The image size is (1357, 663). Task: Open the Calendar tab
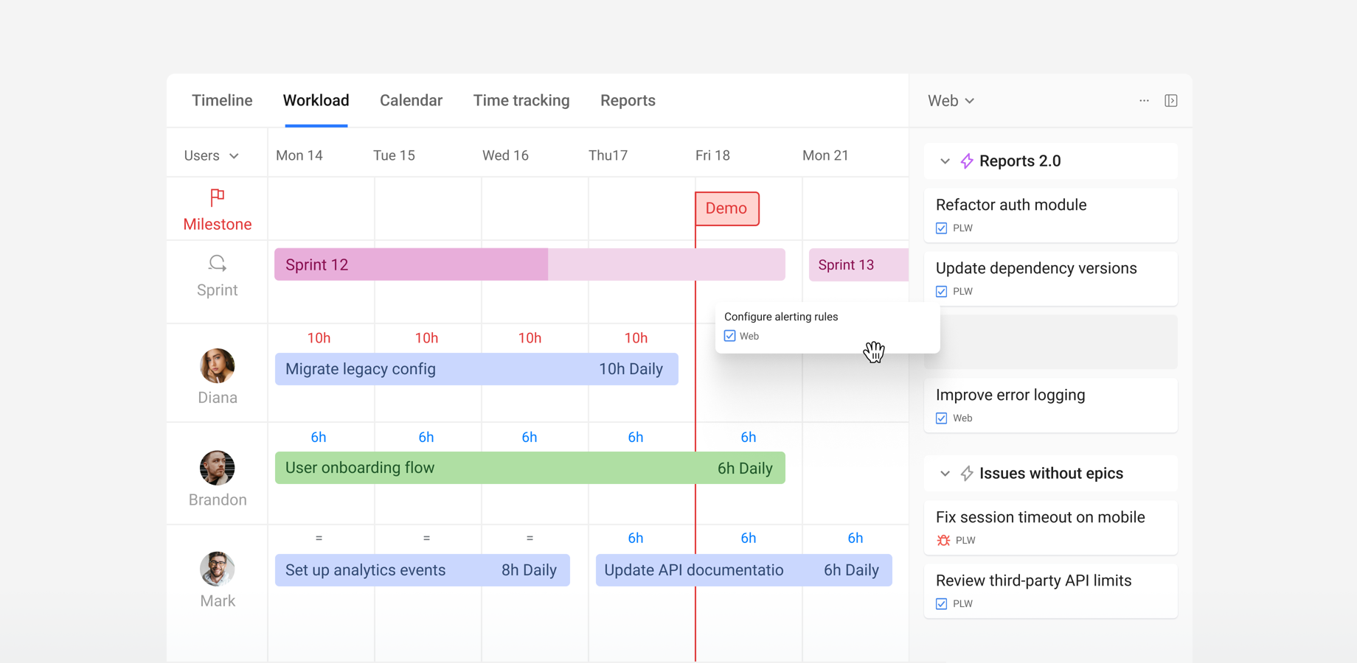411,100
